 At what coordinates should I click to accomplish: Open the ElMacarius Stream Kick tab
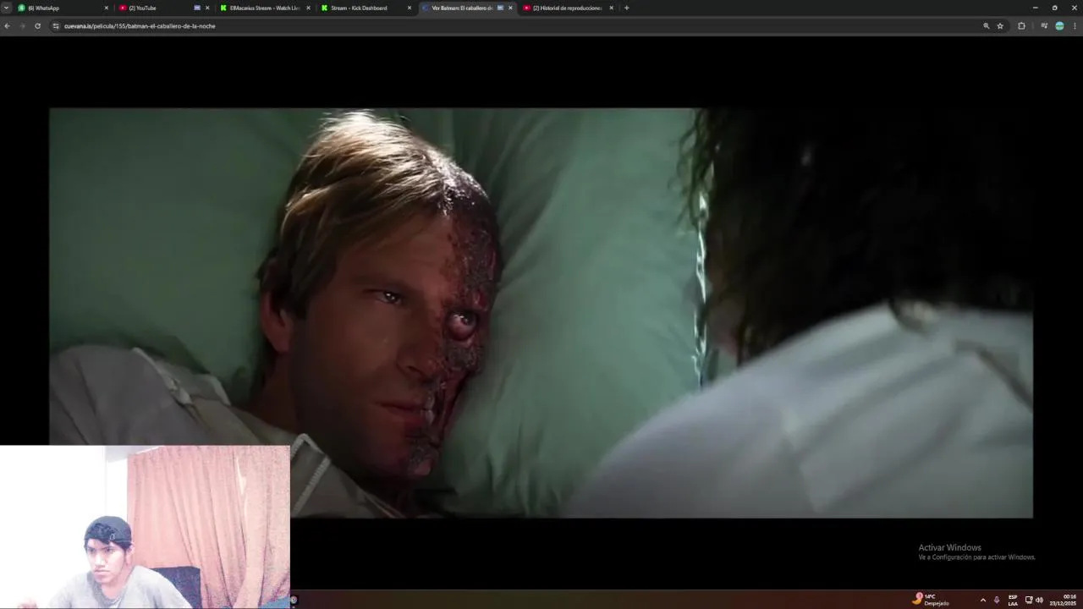[x=265, y=8]
